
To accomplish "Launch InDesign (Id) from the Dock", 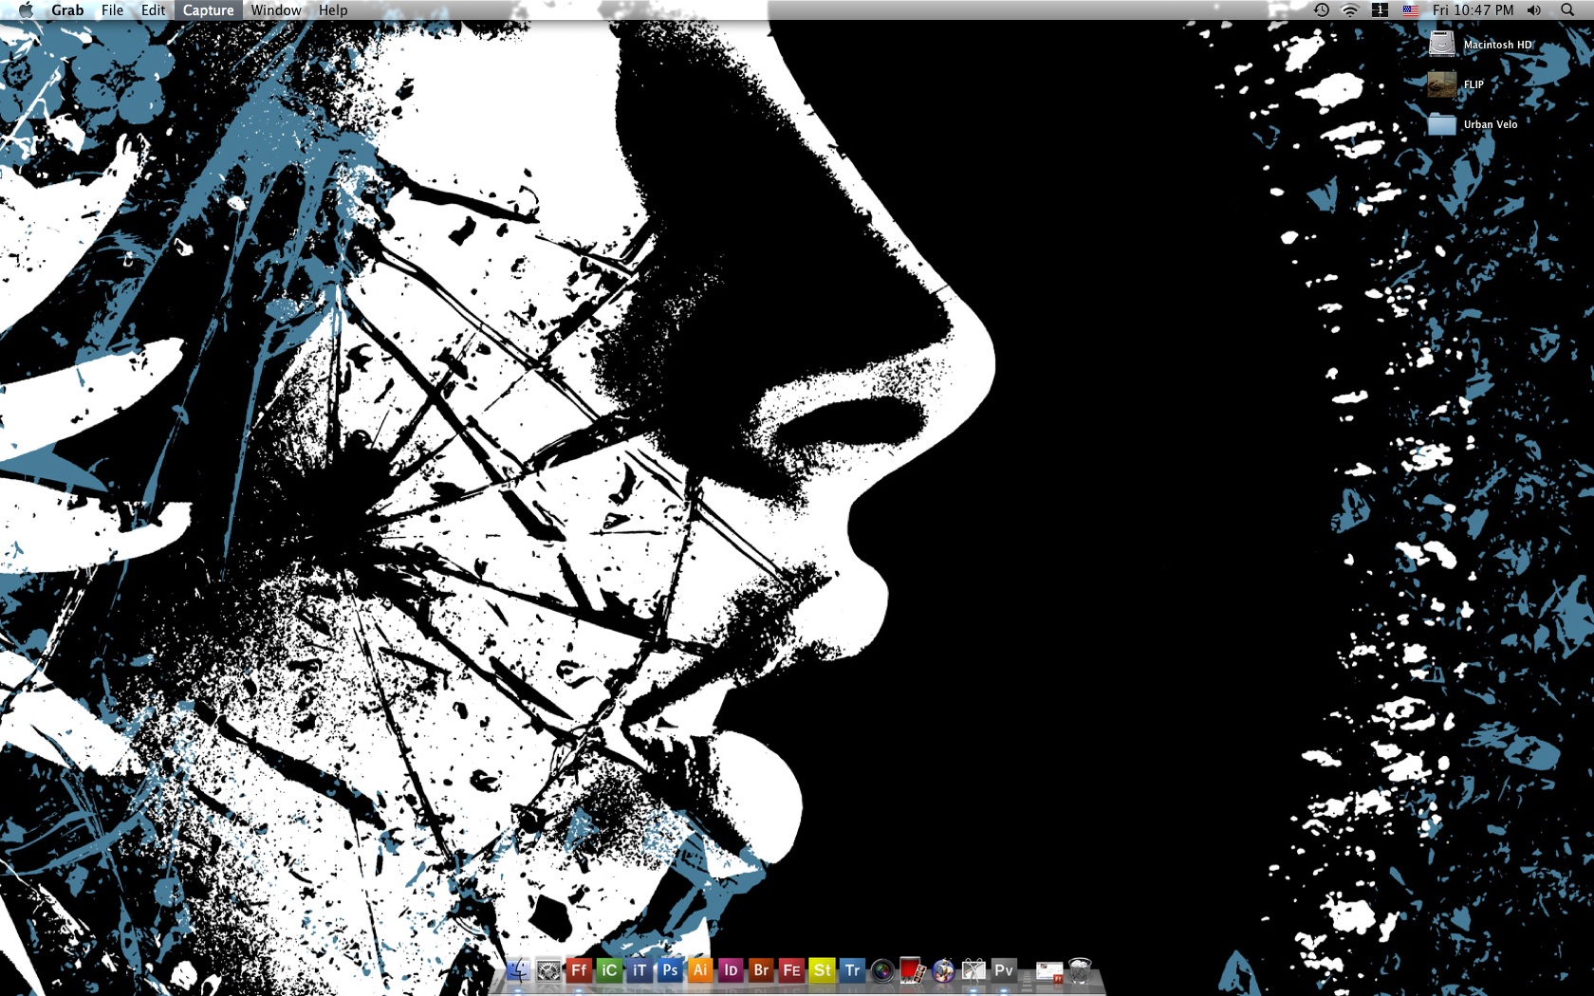I will (x=731, y=969).
